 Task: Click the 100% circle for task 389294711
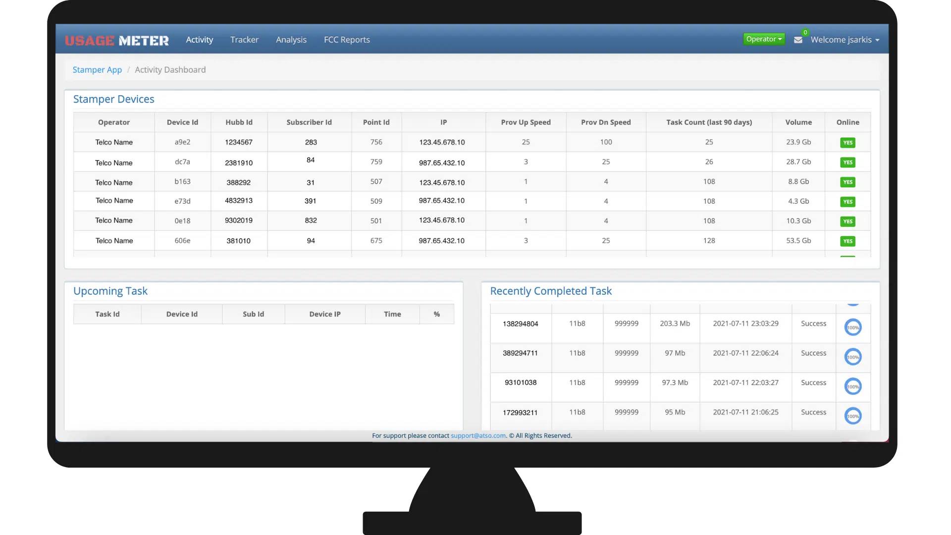(852, 357)
